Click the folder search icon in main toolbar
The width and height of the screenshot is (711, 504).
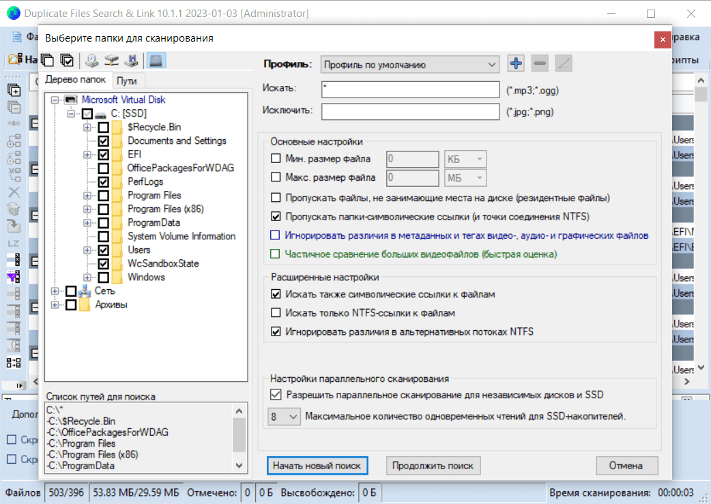point(16,59)
